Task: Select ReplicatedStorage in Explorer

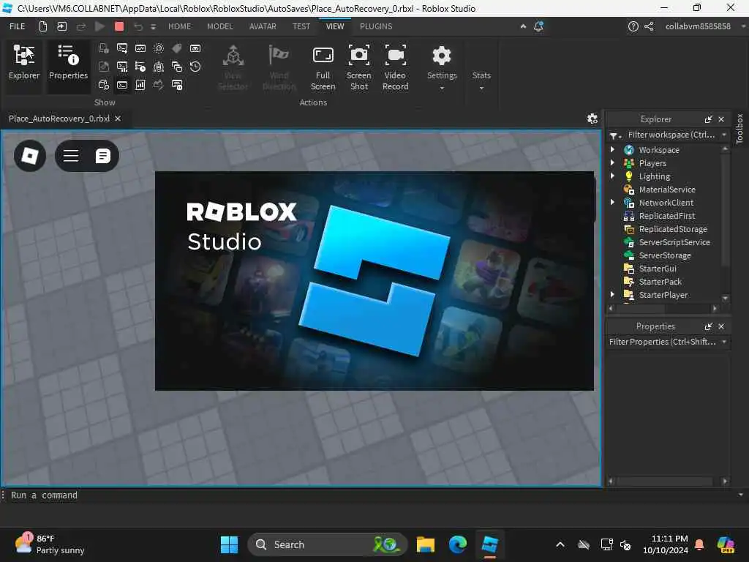Action: pos(673,229)
